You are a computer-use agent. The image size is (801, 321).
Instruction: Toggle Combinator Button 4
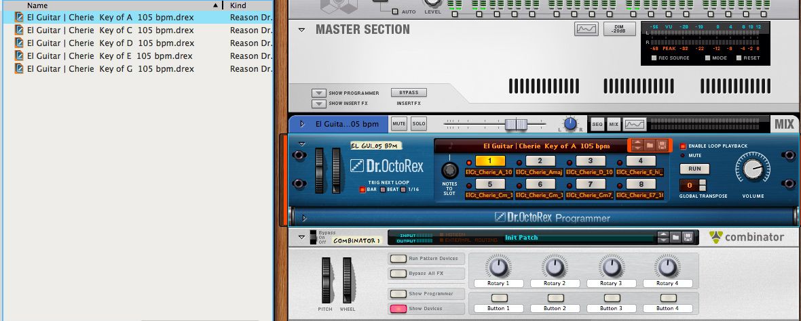668,298
